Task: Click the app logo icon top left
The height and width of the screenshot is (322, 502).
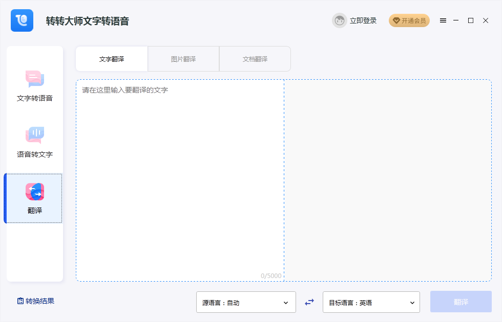Action: pos(22,20)
